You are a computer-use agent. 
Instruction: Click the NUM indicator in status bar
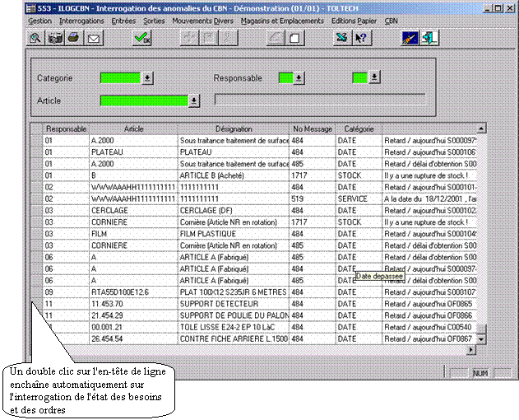pos(480,373)
